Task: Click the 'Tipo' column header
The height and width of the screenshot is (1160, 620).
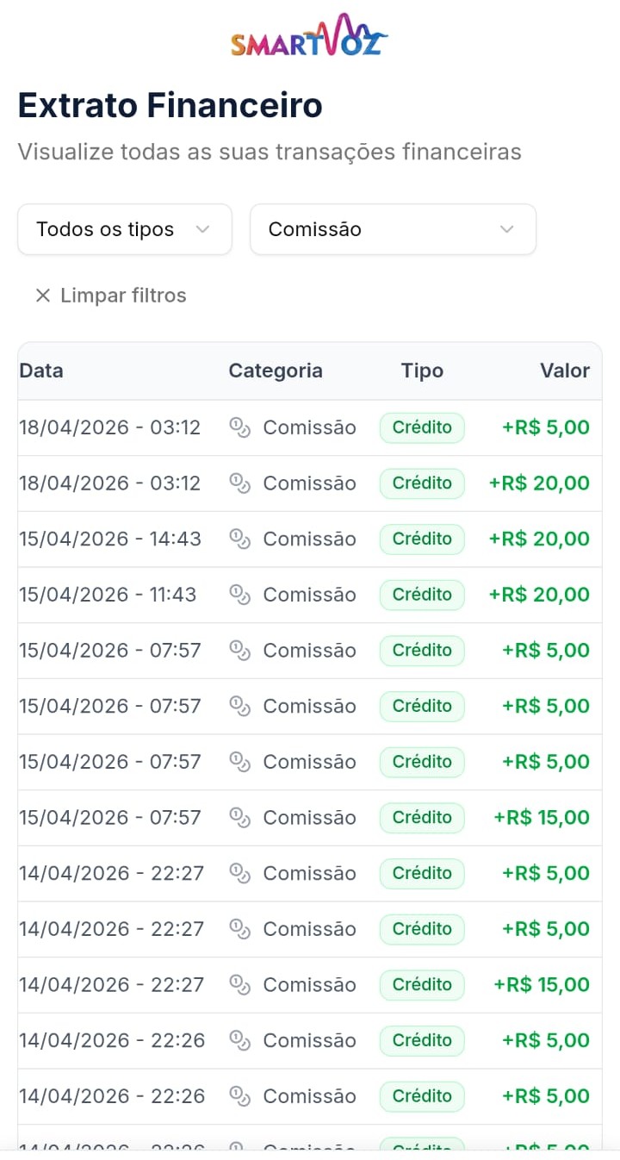Action: click(x=422, y=371)
